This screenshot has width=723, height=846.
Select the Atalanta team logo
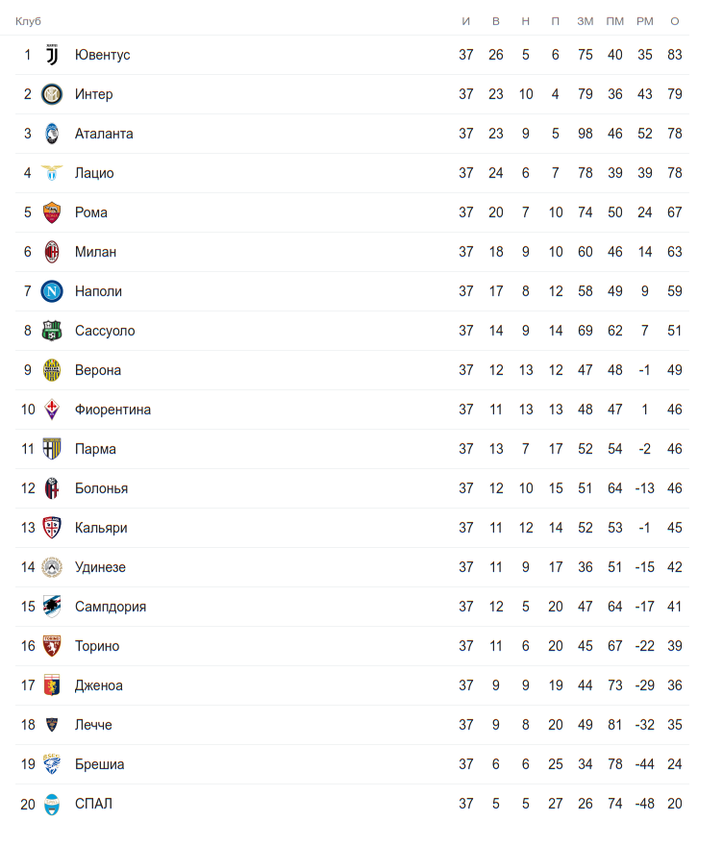[52, 134]
